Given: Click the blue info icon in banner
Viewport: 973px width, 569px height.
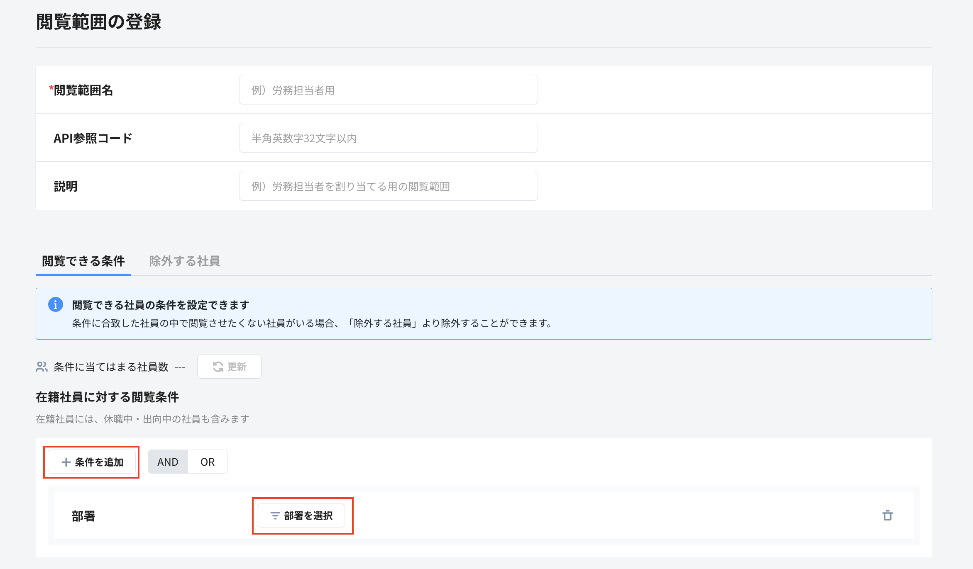Looking at the screenshot, I should (x=56, y=304).
